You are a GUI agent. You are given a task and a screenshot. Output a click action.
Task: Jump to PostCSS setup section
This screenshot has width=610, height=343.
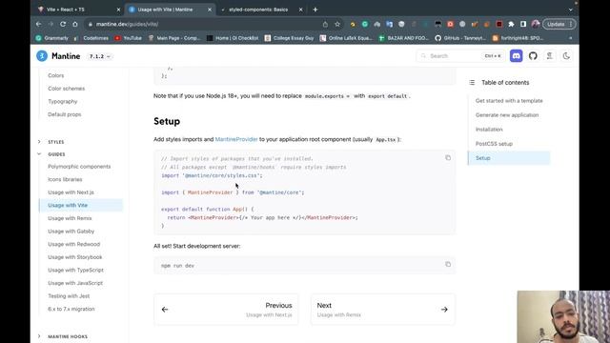click(494, 144)
